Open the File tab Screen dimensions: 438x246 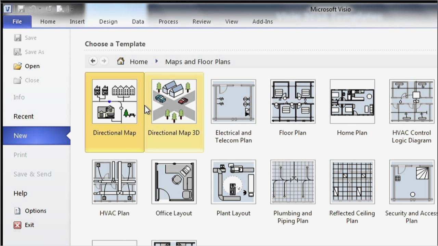17,22
